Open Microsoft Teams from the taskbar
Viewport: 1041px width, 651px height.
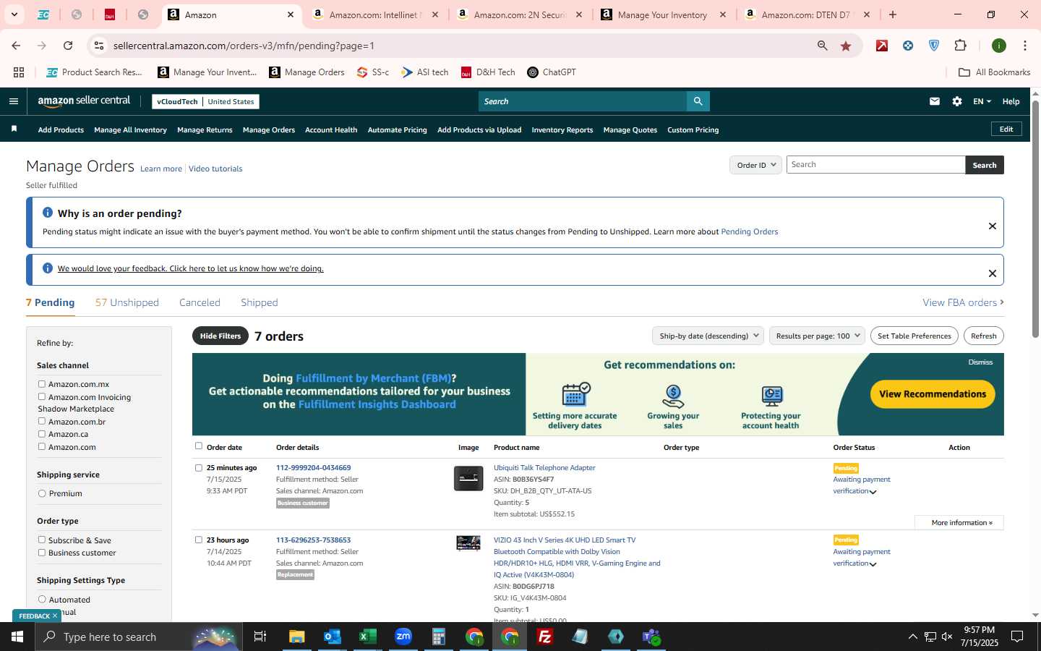pyautogui.click(x=651, y=637)
